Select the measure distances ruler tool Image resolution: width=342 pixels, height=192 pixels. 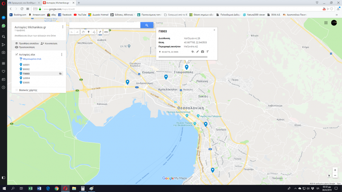[x=106, y=32]
